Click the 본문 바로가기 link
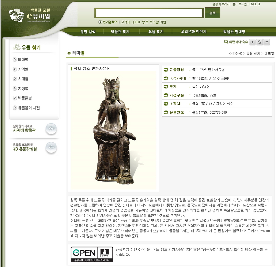The height and width of the screenshot is (267, 276). (x=221, y=4)
